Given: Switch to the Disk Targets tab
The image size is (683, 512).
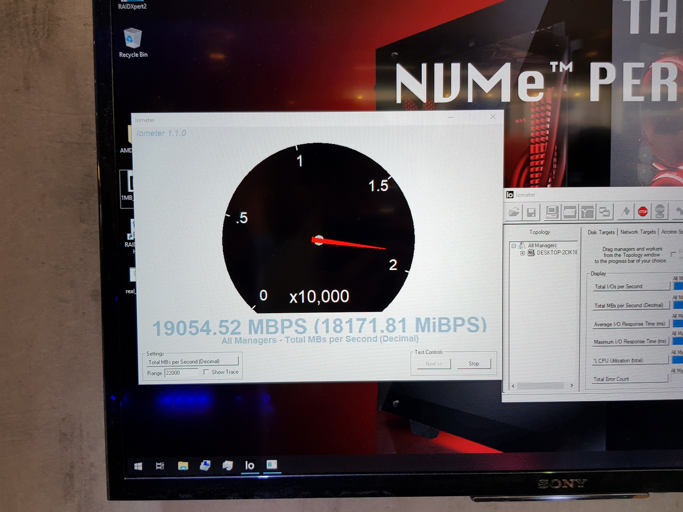Looking at the screenshot, I should point(601,232).
